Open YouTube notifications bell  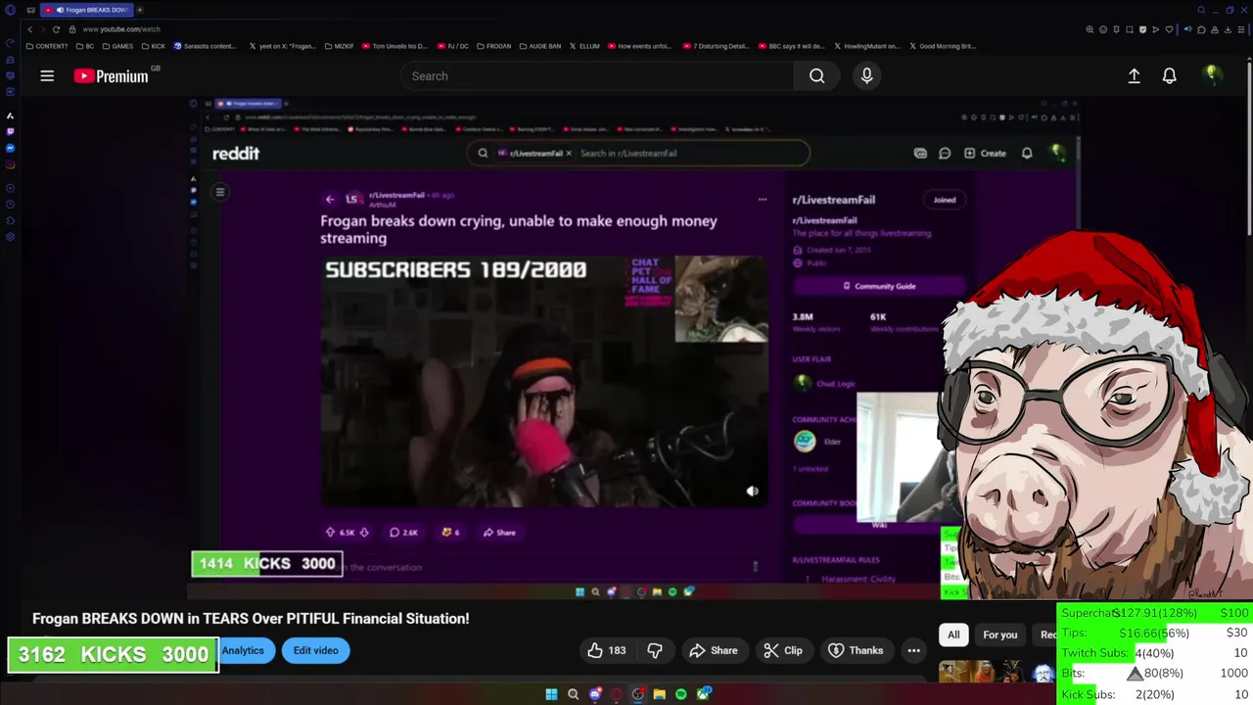coord(1169,75)
